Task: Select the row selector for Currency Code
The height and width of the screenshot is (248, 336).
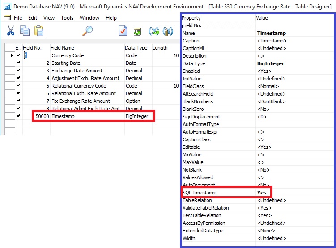Action: pyautogui.click(x=9, y=55)
